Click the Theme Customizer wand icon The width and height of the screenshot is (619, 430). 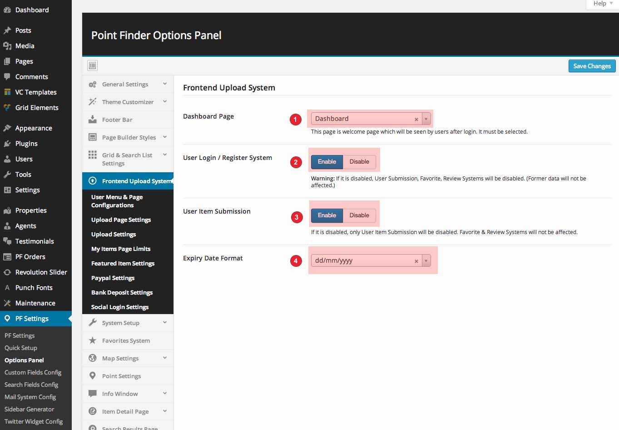coord(92,102)
